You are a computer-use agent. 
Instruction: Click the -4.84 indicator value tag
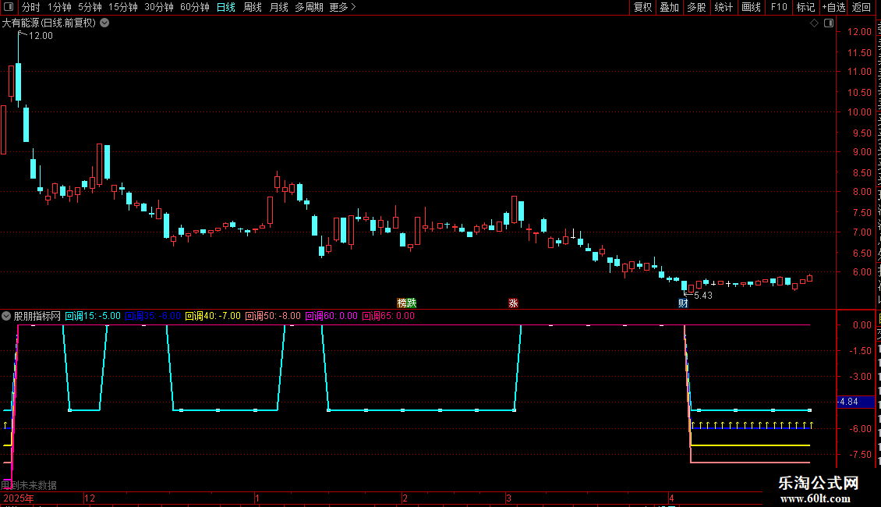tap(856, 402)
